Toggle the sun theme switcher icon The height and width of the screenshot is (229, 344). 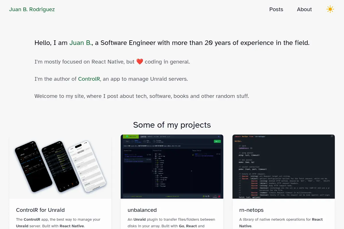coord(330,9)
